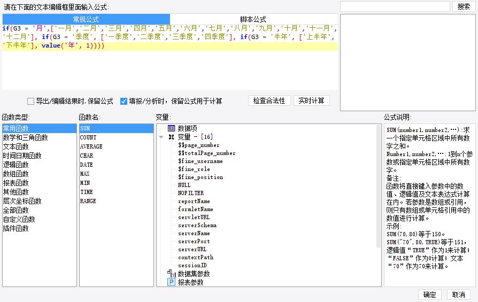478x302 pixels.
Task: Uncheck 填报/分析时,保留公式用于计算 checkbox
Action: click(x=124, y=101)
